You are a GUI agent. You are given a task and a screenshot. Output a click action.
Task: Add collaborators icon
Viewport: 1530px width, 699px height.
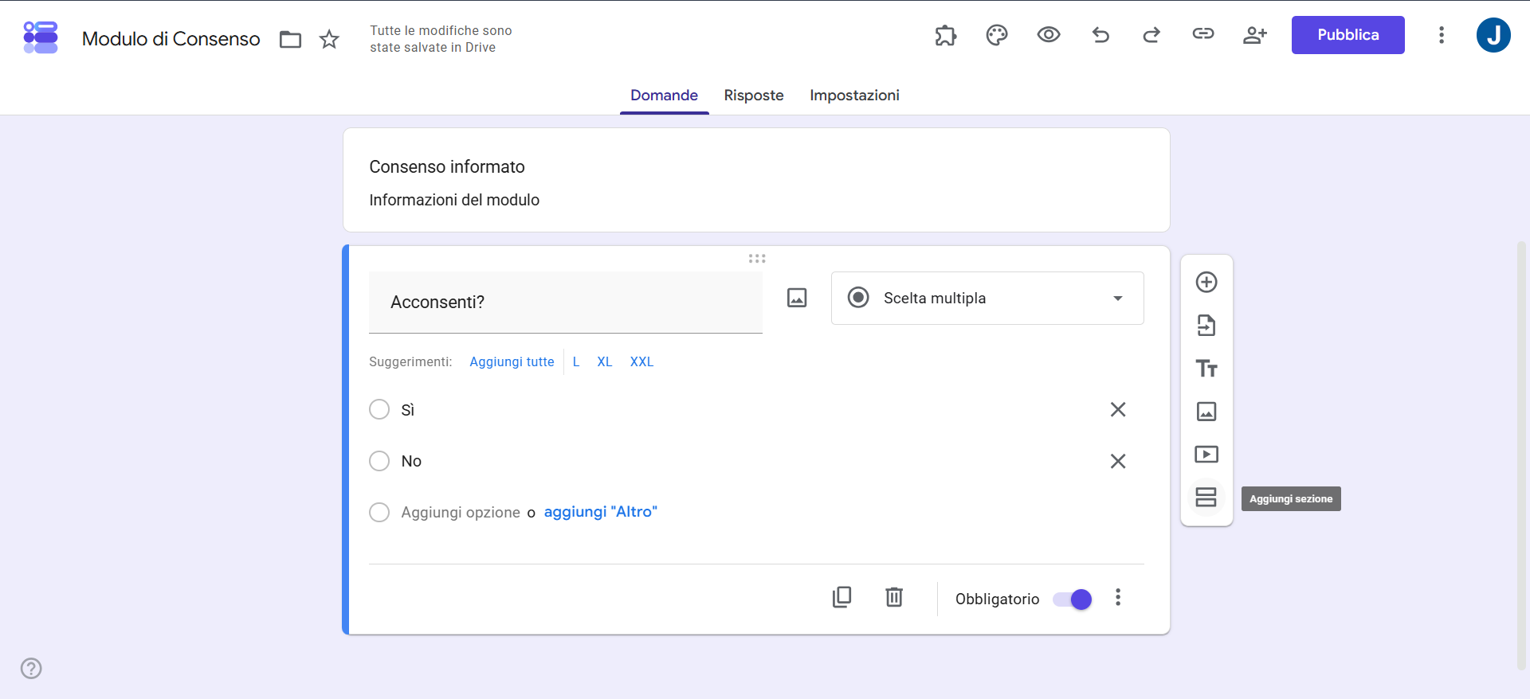coord(1255,35)
